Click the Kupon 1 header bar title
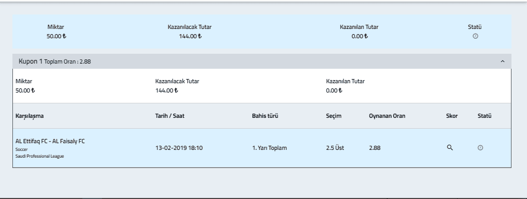The height and width of the screenshot is (199, 527). click(31, 62)
